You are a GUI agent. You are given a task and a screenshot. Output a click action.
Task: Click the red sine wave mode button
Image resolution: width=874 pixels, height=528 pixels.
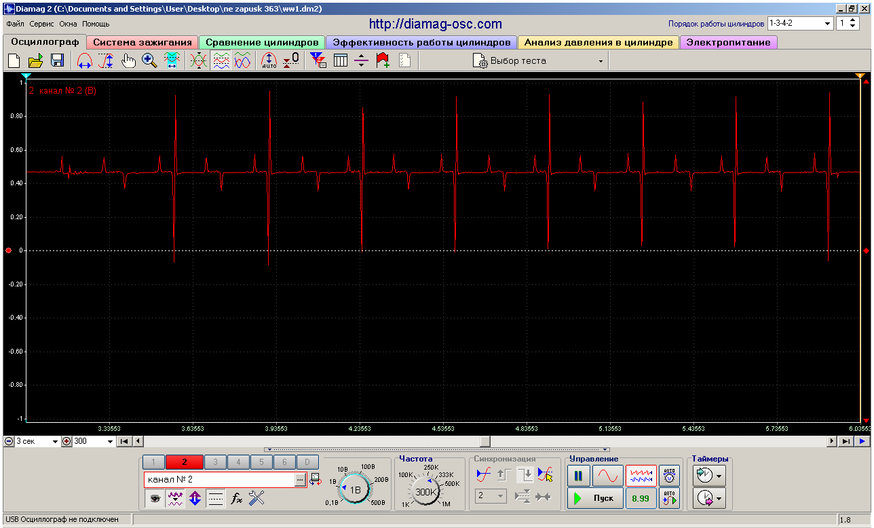tap(607, 476)
